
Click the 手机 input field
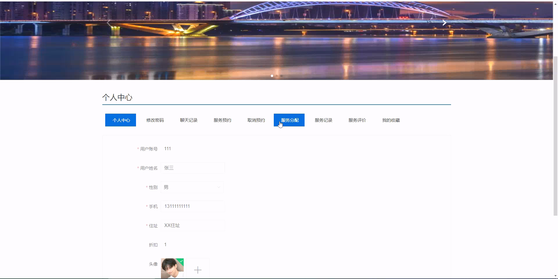point(193,206)
